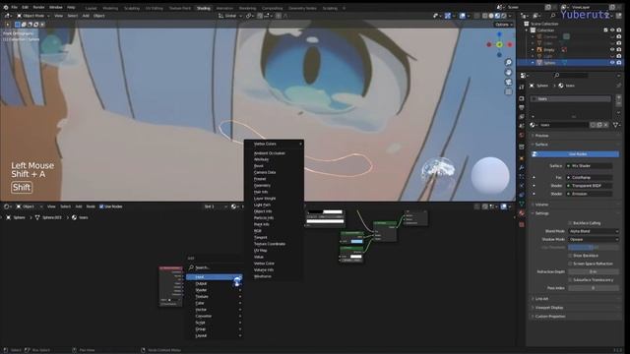The image size is (630, 354).
Task: Click the Pass Index value field
Action: pyautogui.click(x=594, y=288)
